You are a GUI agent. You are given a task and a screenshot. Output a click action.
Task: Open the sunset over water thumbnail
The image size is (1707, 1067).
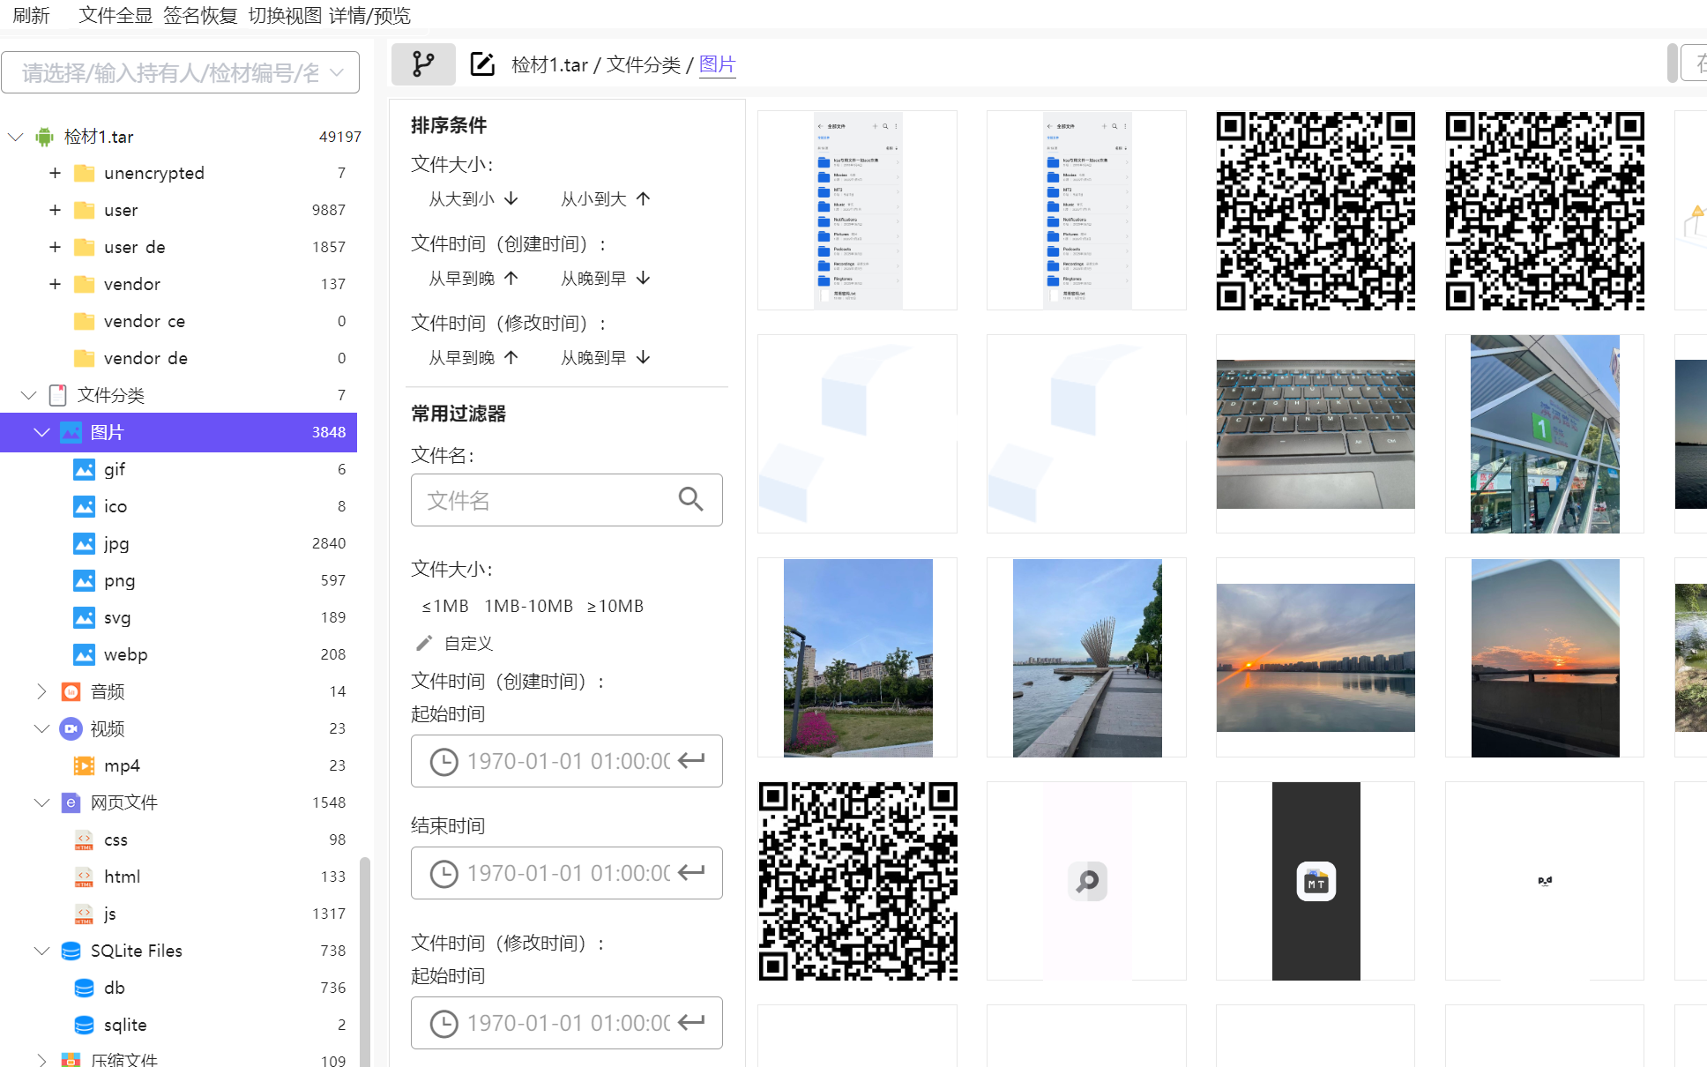coord(1316,658)
